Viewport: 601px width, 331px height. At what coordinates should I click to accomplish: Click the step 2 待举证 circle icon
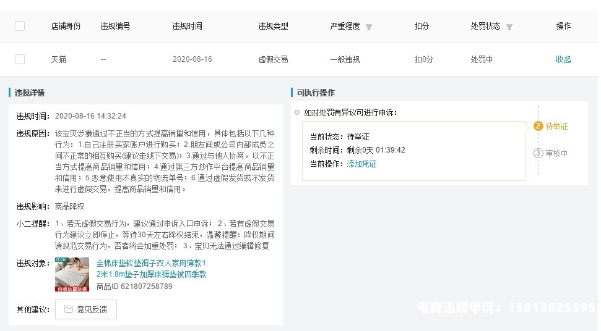pos(538,127)
